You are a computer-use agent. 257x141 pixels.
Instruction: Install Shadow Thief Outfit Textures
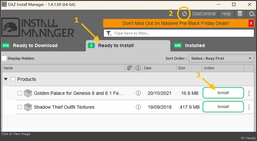point(223,107)
